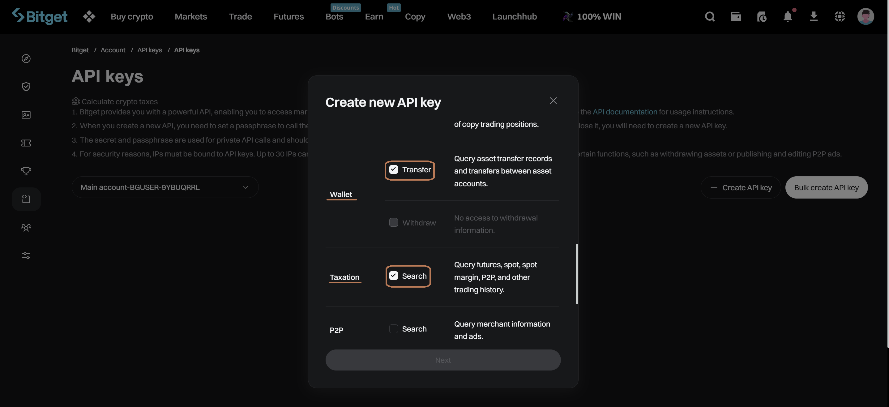Click the API keys sidebar icon
This screenshot has width=889, height=407.
coord(26,199)
